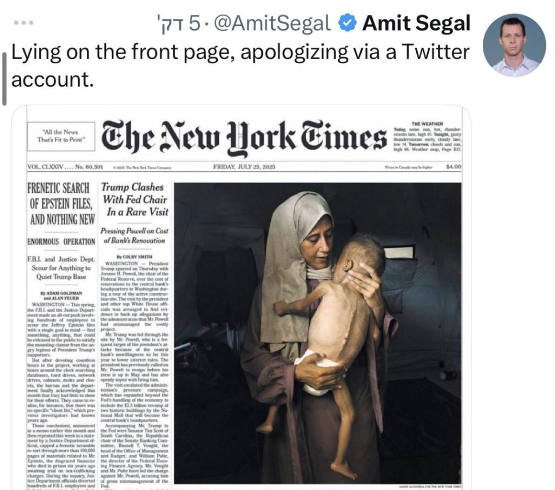Open Amit Segal's profile avatar
555x490 pixels.
[x=514, y=45]
